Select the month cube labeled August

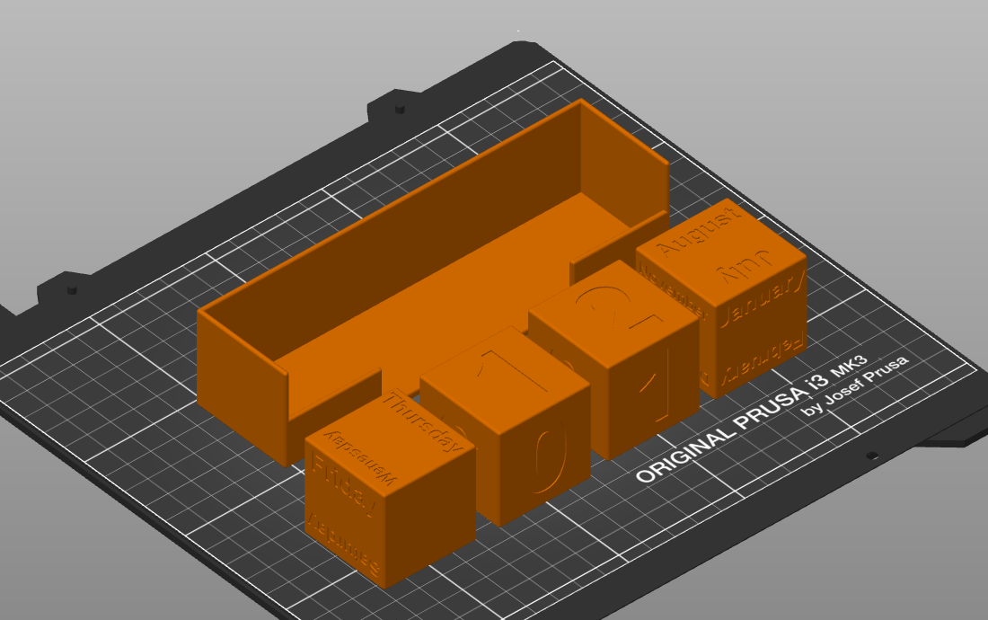point(721,298)
